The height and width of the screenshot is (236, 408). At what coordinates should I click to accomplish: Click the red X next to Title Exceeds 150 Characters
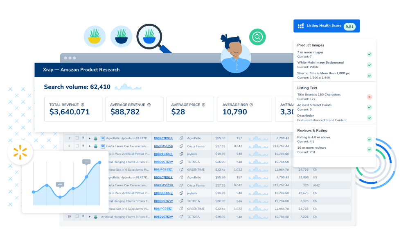pyautogui.click(x=369, y=97)
